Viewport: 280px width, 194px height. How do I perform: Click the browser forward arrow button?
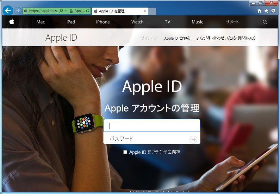[x=18, y=11]
